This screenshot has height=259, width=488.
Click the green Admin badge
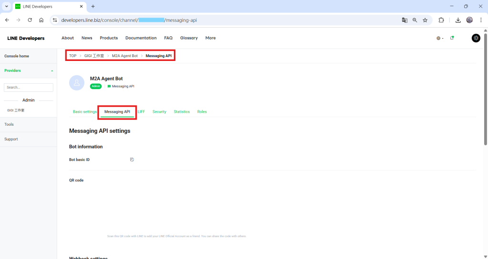[x=96, y=86]
